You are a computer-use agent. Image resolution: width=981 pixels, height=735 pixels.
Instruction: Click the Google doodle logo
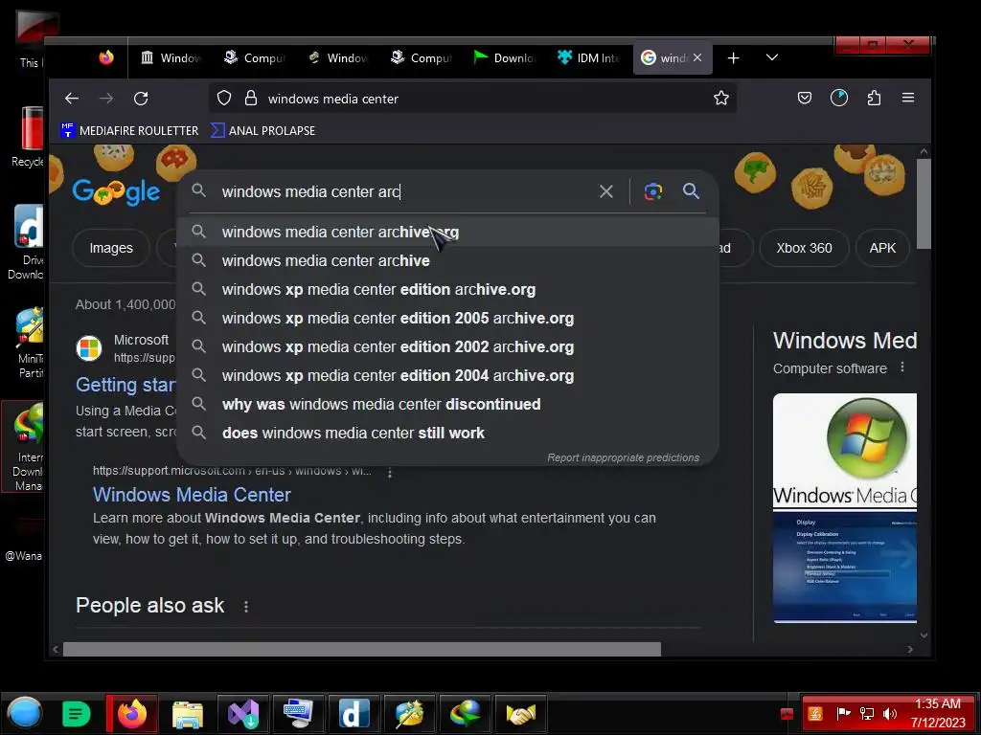click(116, 191)
